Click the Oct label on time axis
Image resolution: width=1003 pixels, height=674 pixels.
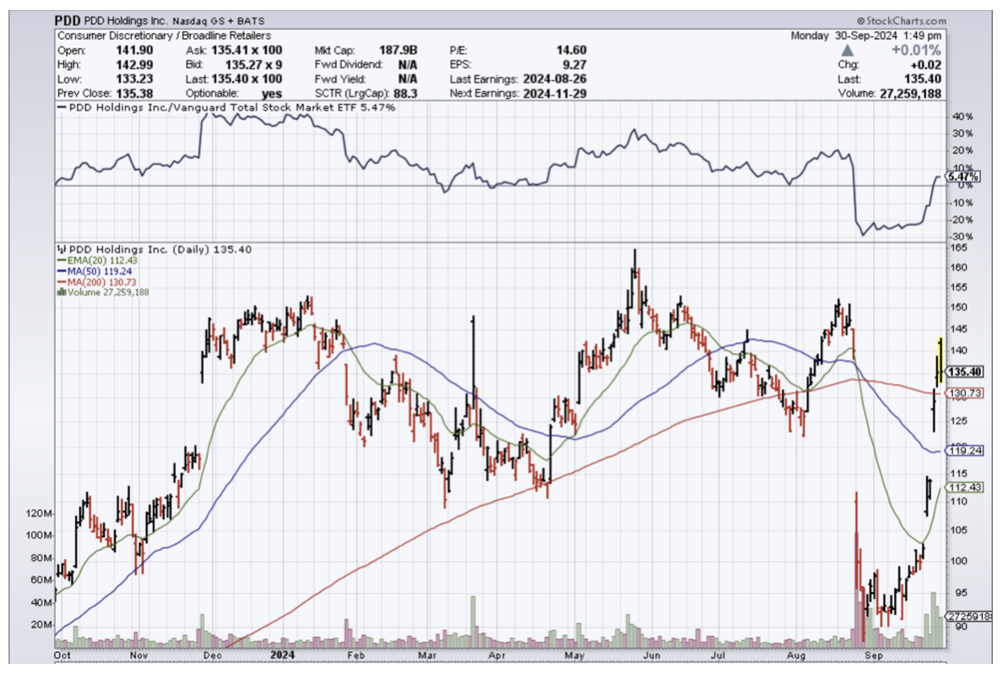[62, 655]
